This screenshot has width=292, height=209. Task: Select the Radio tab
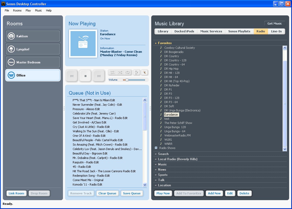coord(261,31)
